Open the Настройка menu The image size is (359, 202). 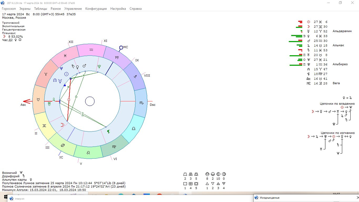click(118, 9)
